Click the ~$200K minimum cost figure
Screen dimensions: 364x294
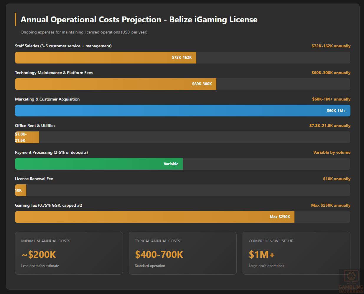(x=39, y=255)
